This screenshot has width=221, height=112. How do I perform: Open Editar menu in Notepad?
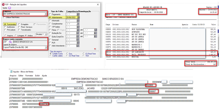point(21,76)
